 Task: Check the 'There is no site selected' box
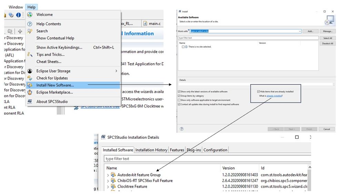(x=183, y=47)
